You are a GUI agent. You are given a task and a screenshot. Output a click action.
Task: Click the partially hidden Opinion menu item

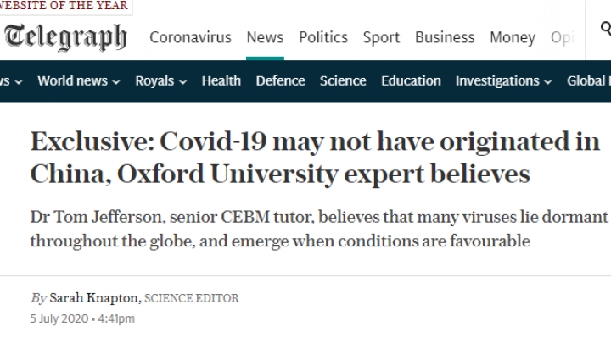coord(562,37)
